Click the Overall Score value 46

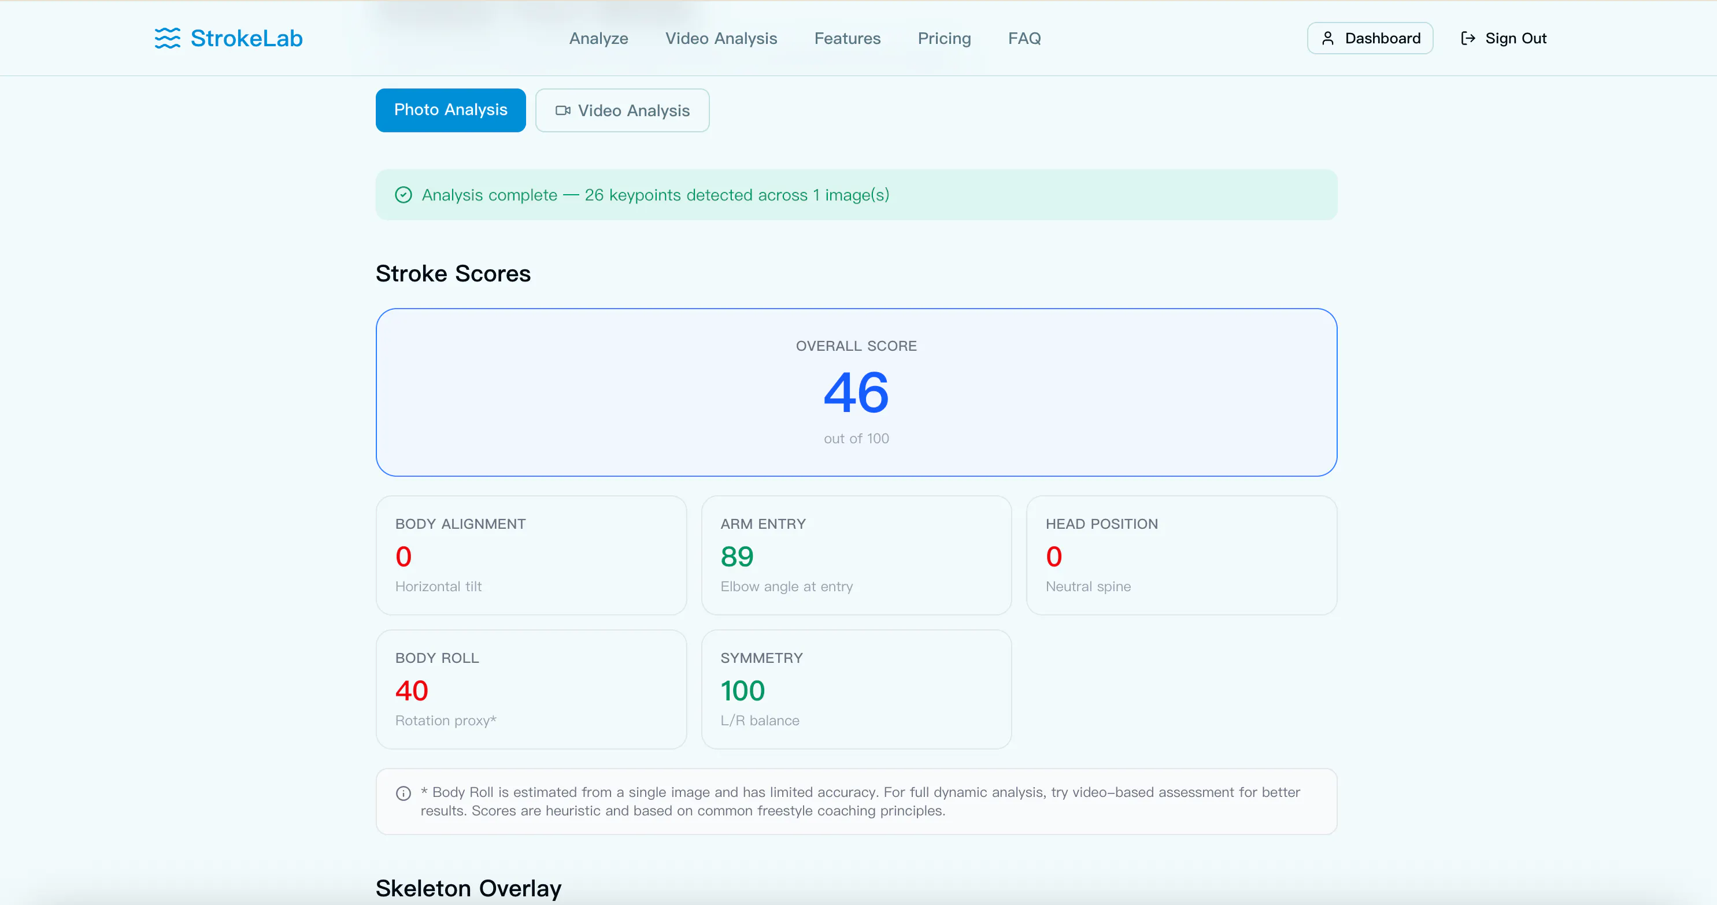[856, 392]
